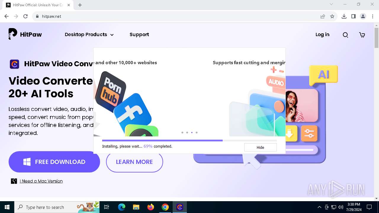Hide the installer window

pyautogui.click(x=260, y=147)
